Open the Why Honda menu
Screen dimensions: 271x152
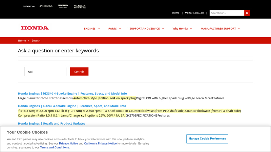click(182, 29)
